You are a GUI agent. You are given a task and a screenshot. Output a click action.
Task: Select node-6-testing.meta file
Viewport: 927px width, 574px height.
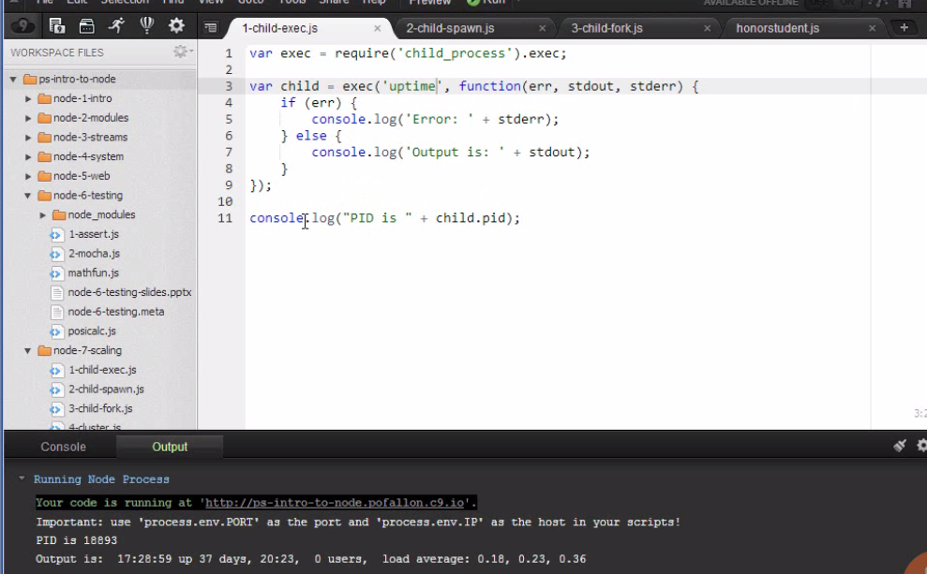tap(116, 312)
